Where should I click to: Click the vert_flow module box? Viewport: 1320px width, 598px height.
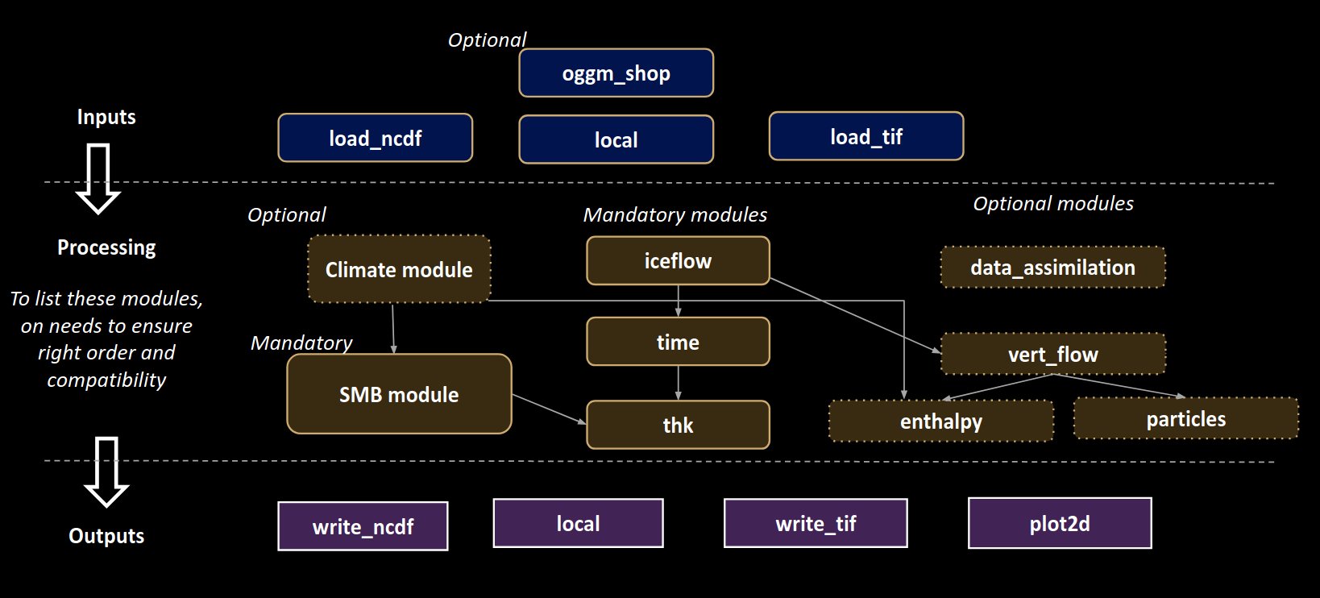(1052, 354)
